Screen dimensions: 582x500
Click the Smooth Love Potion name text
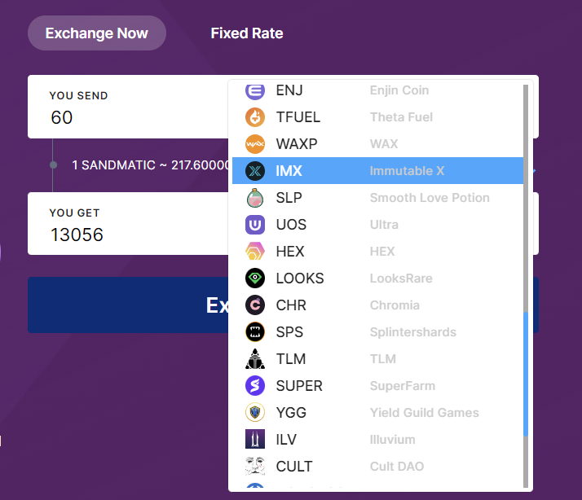click(430, 198)
